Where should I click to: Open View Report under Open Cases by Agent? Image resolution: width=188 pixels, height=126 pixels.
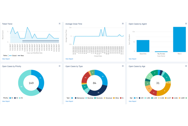pyautogui.click(x=132, y=59)
